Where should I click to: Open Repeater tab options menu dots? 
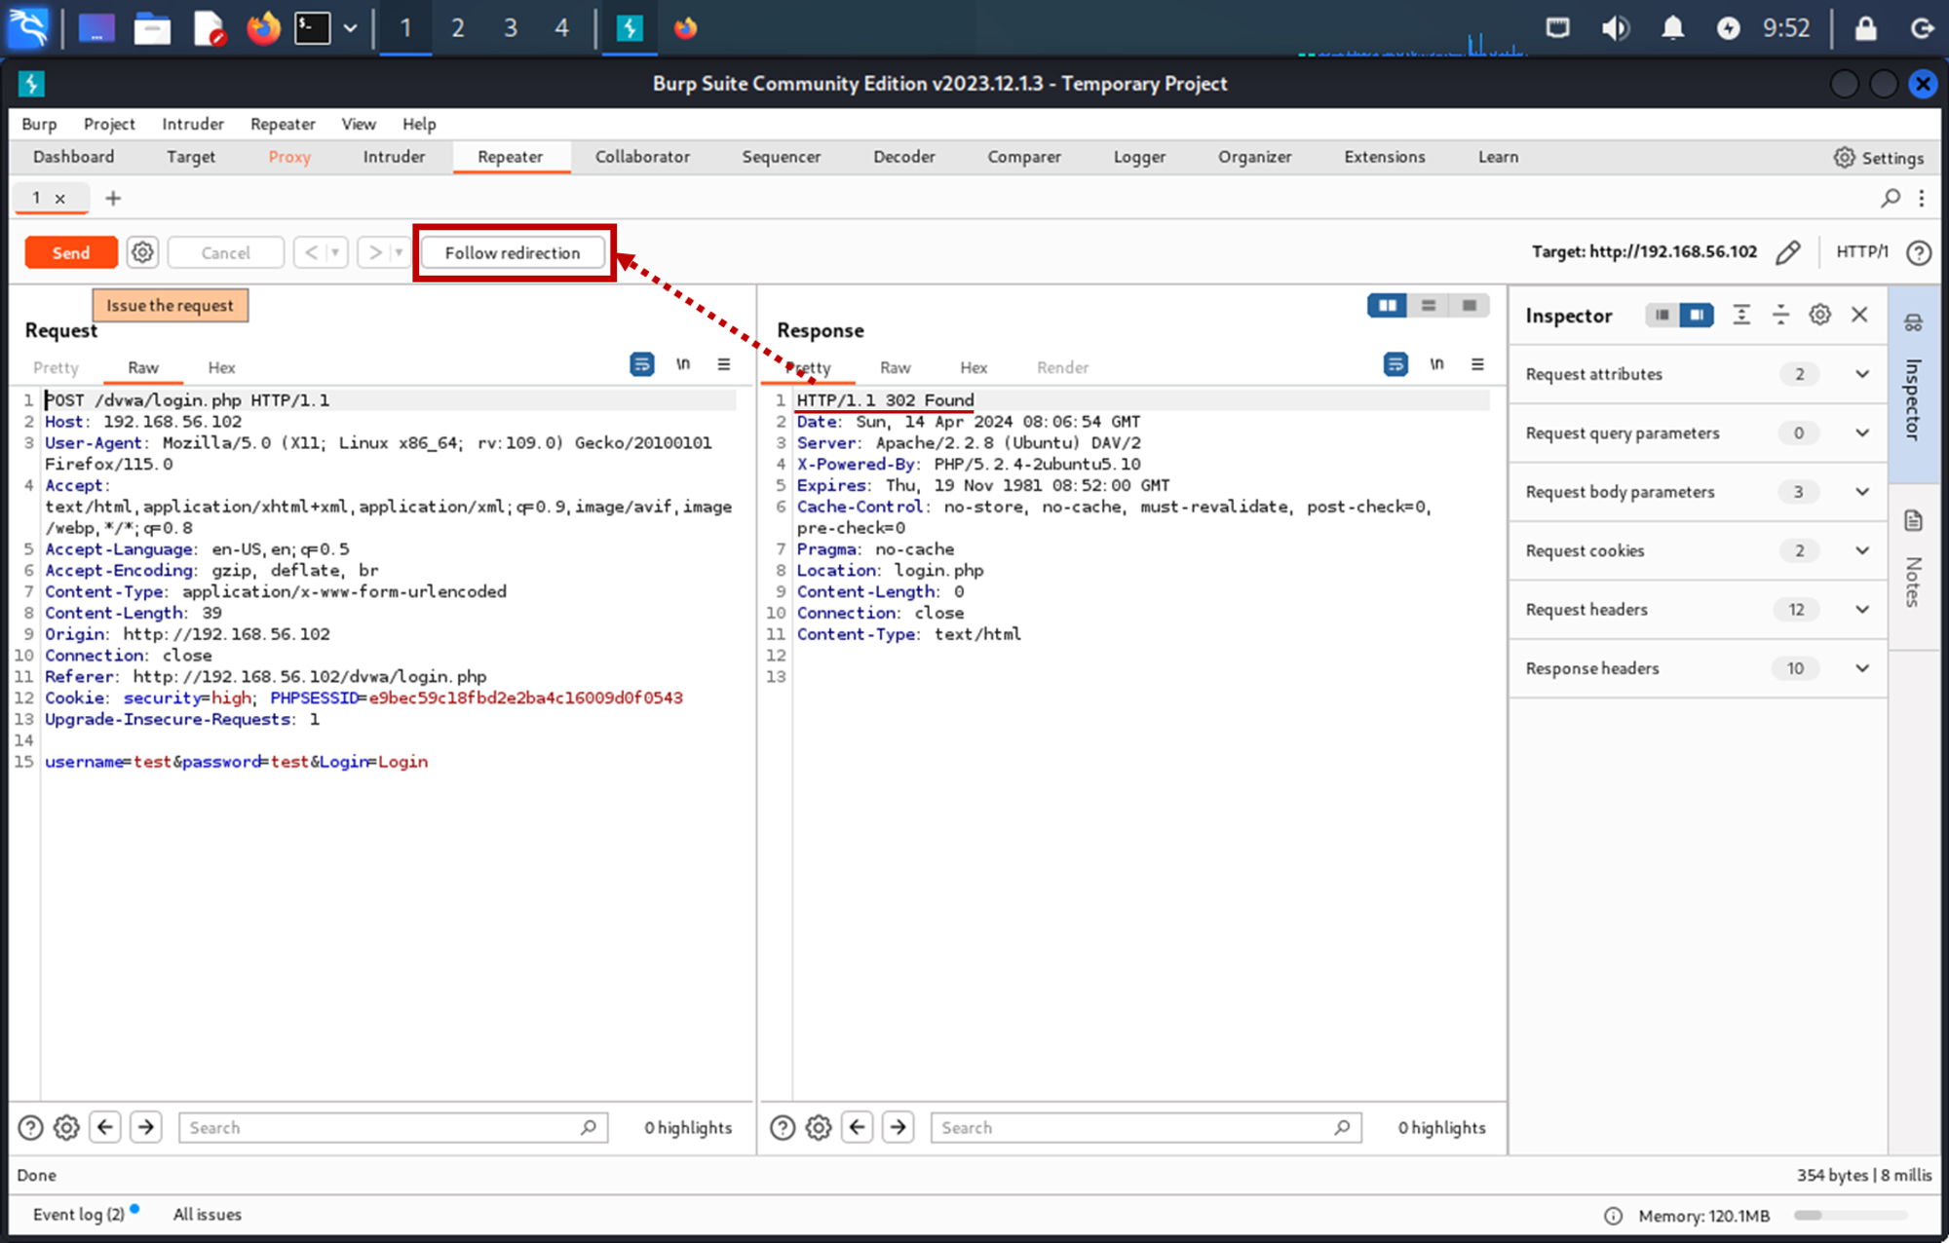1921,198
